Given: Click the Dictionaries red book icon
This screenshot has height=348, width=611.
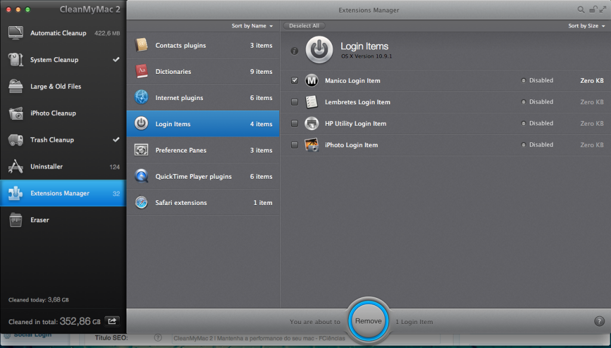Looking at the screenshot, I should pyautogui.click(x=141, y=72).
